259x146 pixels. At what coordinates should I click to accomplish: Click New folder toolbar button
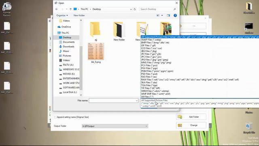tap(79, 15)
